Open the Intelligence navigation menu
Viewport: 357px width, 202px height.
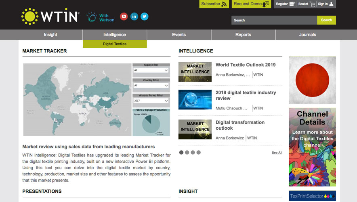tap(115, 35)
